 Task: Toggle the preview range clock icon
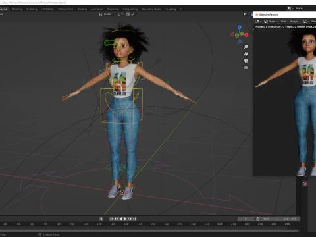(x=258, y=219)
